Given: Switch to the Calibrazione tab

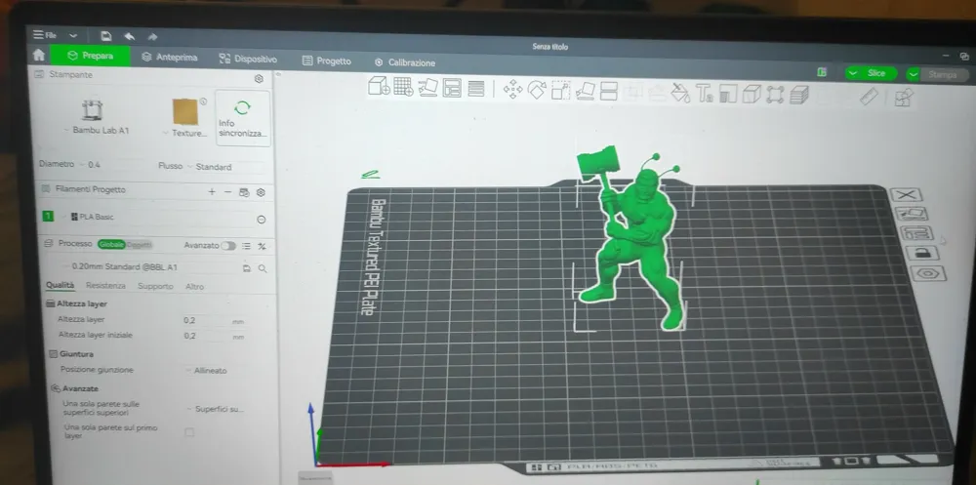Looking at the screenshot, I should point(405,62).
